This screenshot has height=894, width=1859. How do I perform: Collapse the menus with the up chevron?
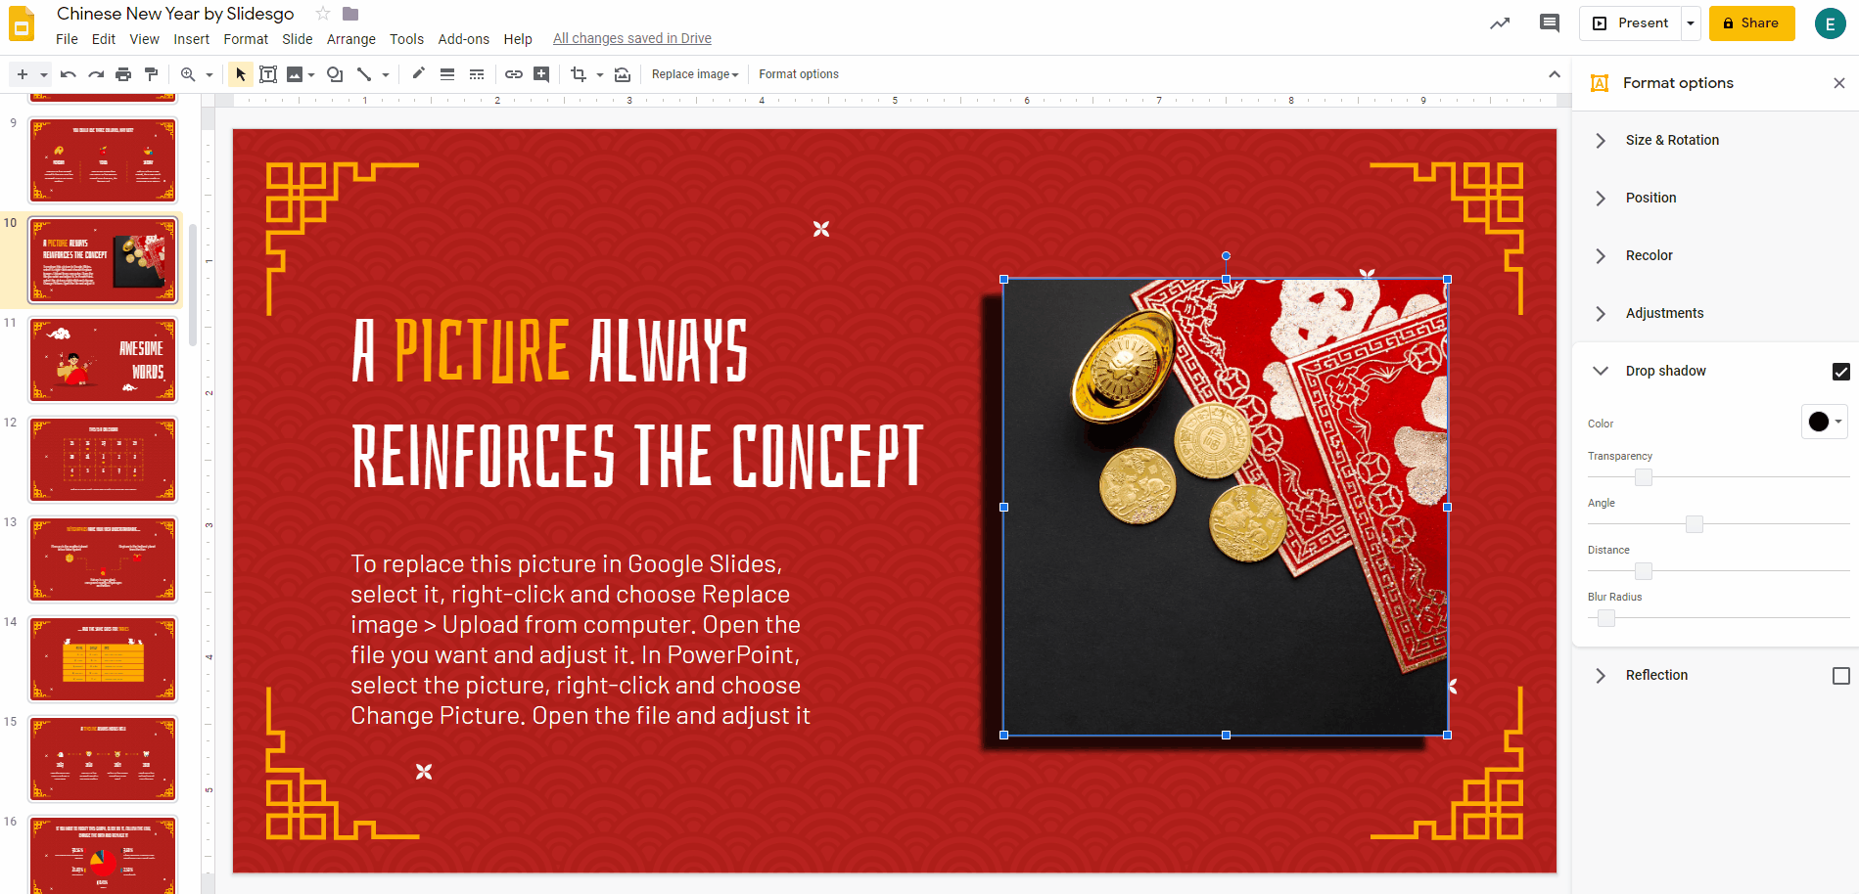pyautogui.click(x=1555, y=74)
